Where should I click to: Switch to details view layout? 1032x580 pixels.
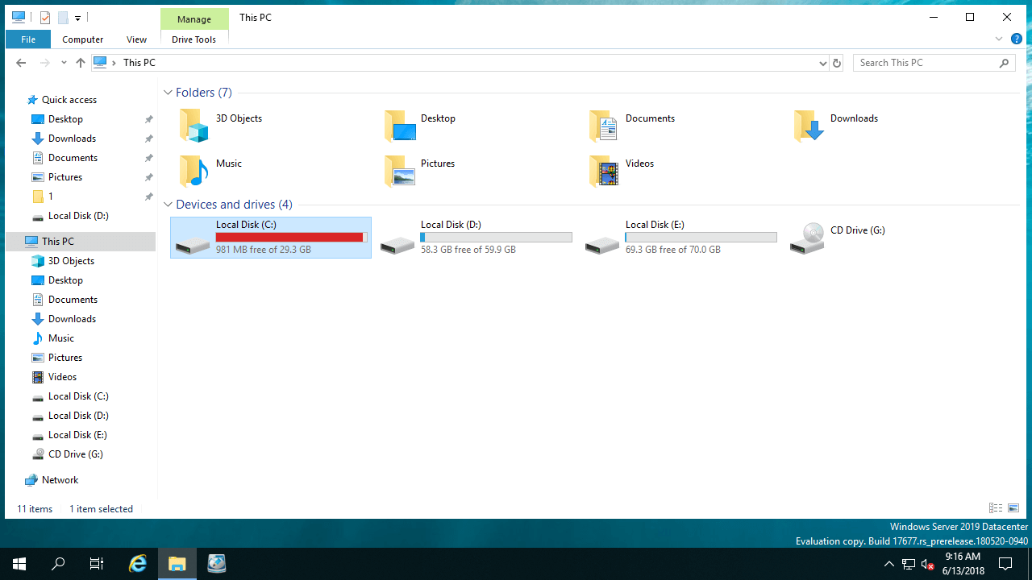click(x=996, y=508)
